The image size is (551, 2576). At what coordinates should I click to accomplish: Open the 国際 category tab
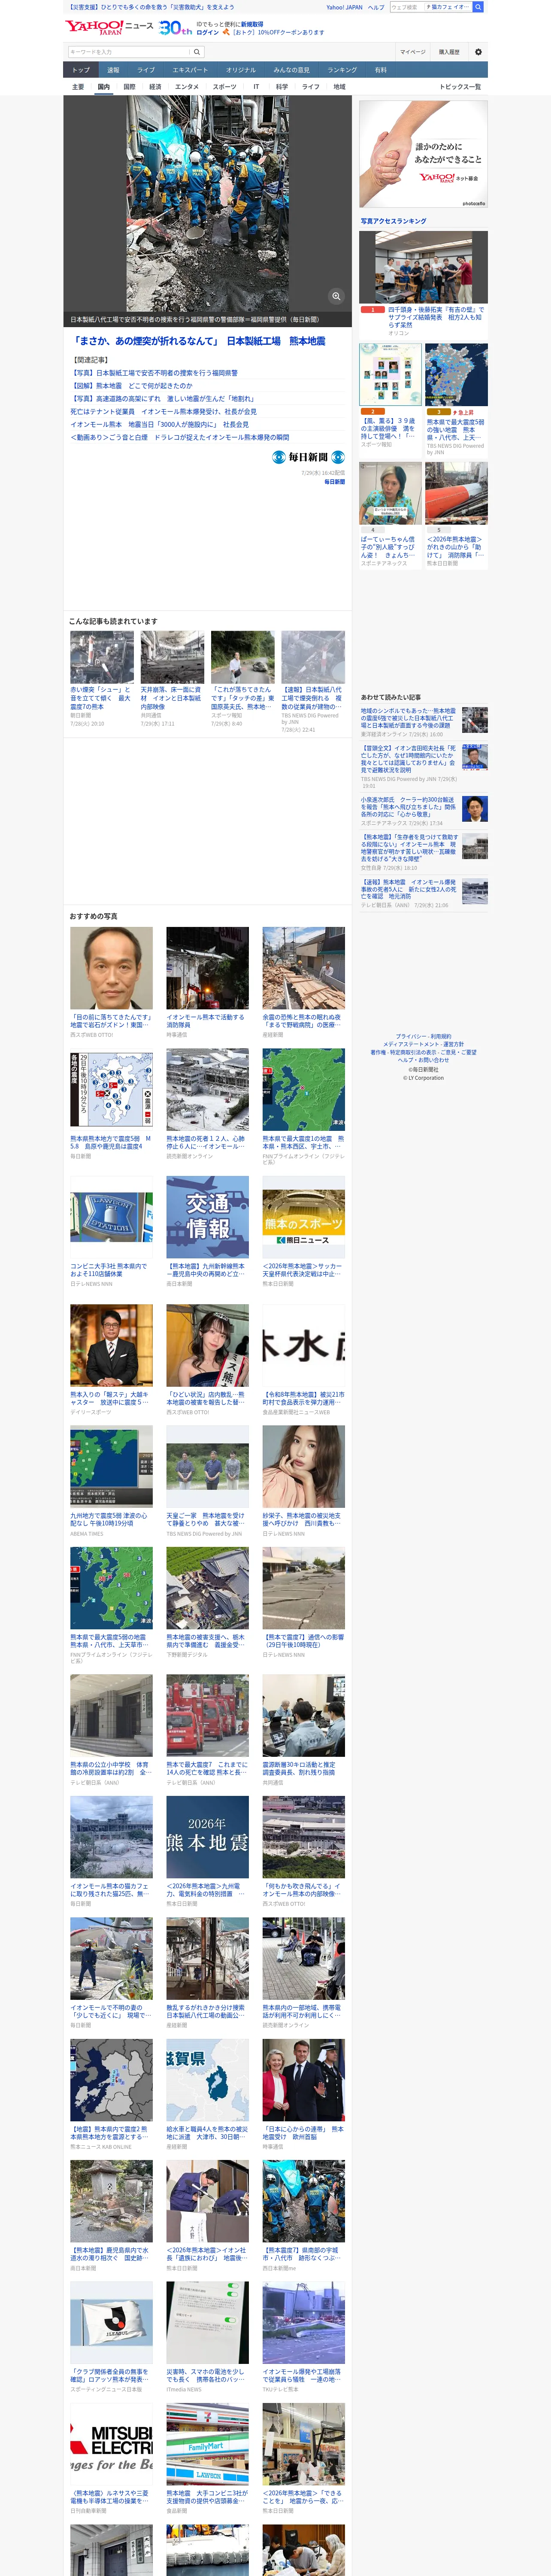(x=129, y=87)
